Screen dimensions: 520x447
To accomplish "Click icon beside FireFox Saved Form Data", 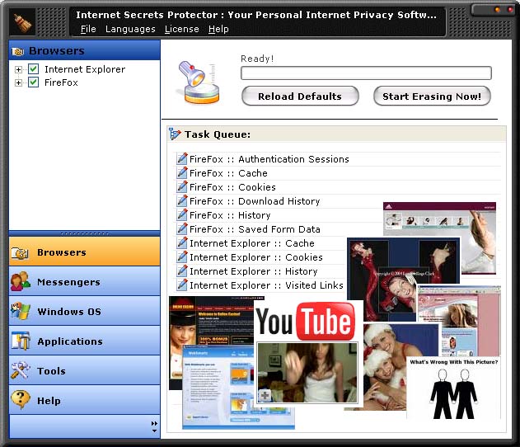I will click(x=182, y=229).
